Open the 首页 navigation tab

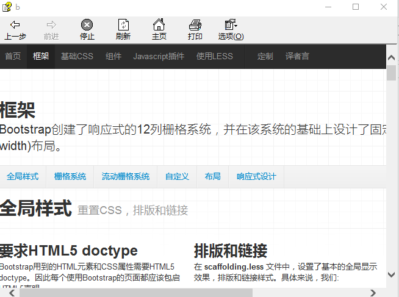click(13, 56)
